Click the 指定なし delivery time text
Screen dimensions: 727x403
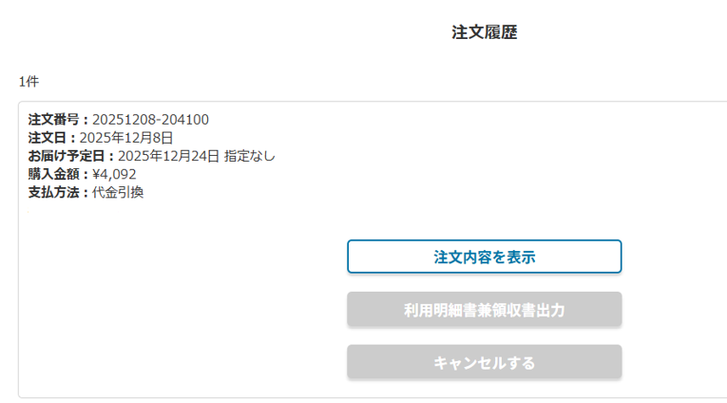[250, 156]
